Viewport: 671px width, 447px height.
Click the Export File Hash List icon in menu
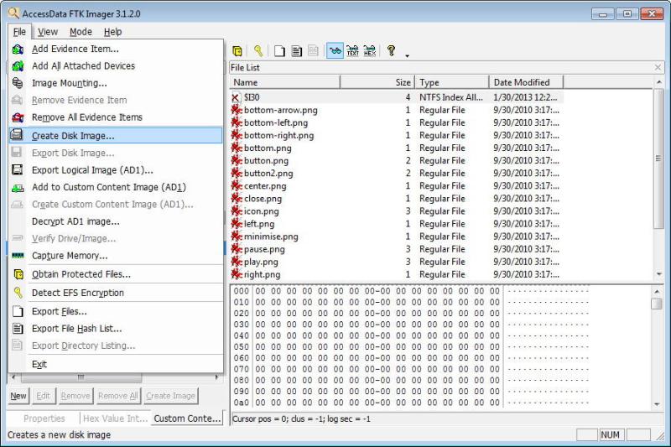[18, 329]
